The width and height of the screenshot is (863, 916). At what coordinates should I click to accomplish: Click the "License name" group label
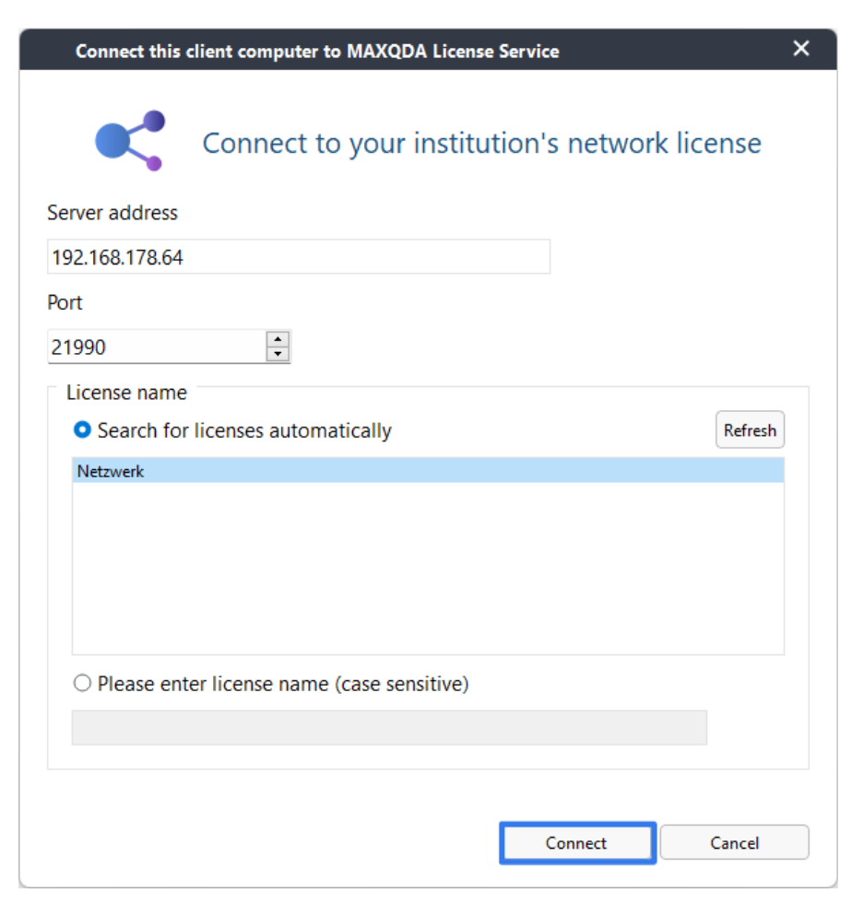pos(127,393)
